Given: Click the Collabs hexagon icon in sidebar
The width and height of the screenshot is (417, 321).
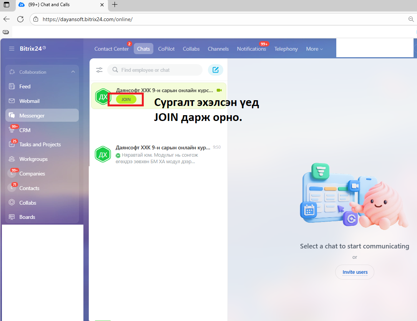Looking at the screenshot, I should (x=12, y=202).
